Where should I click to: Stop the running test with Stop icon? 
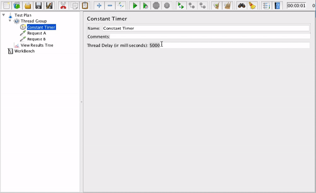pos(156,5)
